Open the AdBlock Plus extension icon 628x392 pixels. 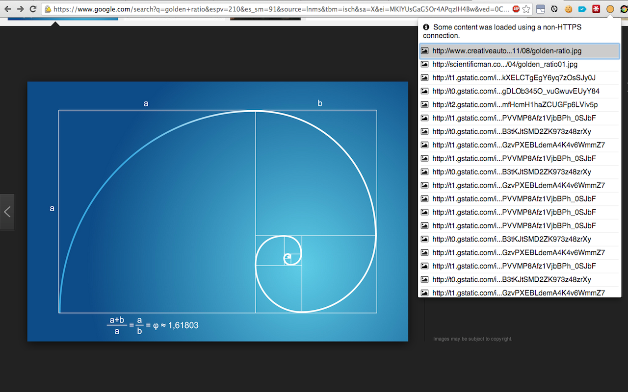(x=516, y=9)
